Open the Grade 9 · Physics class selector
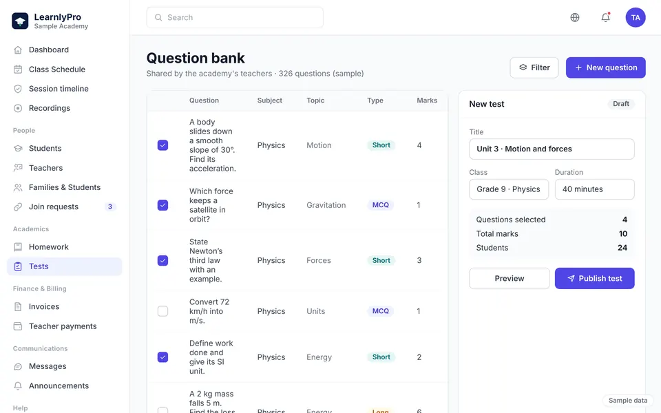Screen dimensions: 661x413 tap(509, 189)
